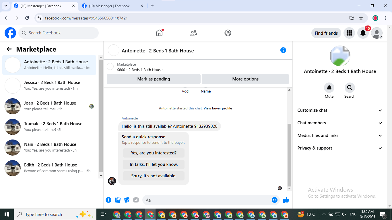Screen dimensions: 392x220
Task: Open Antoinette's profile picture in right panel
Action: [340, 56]
